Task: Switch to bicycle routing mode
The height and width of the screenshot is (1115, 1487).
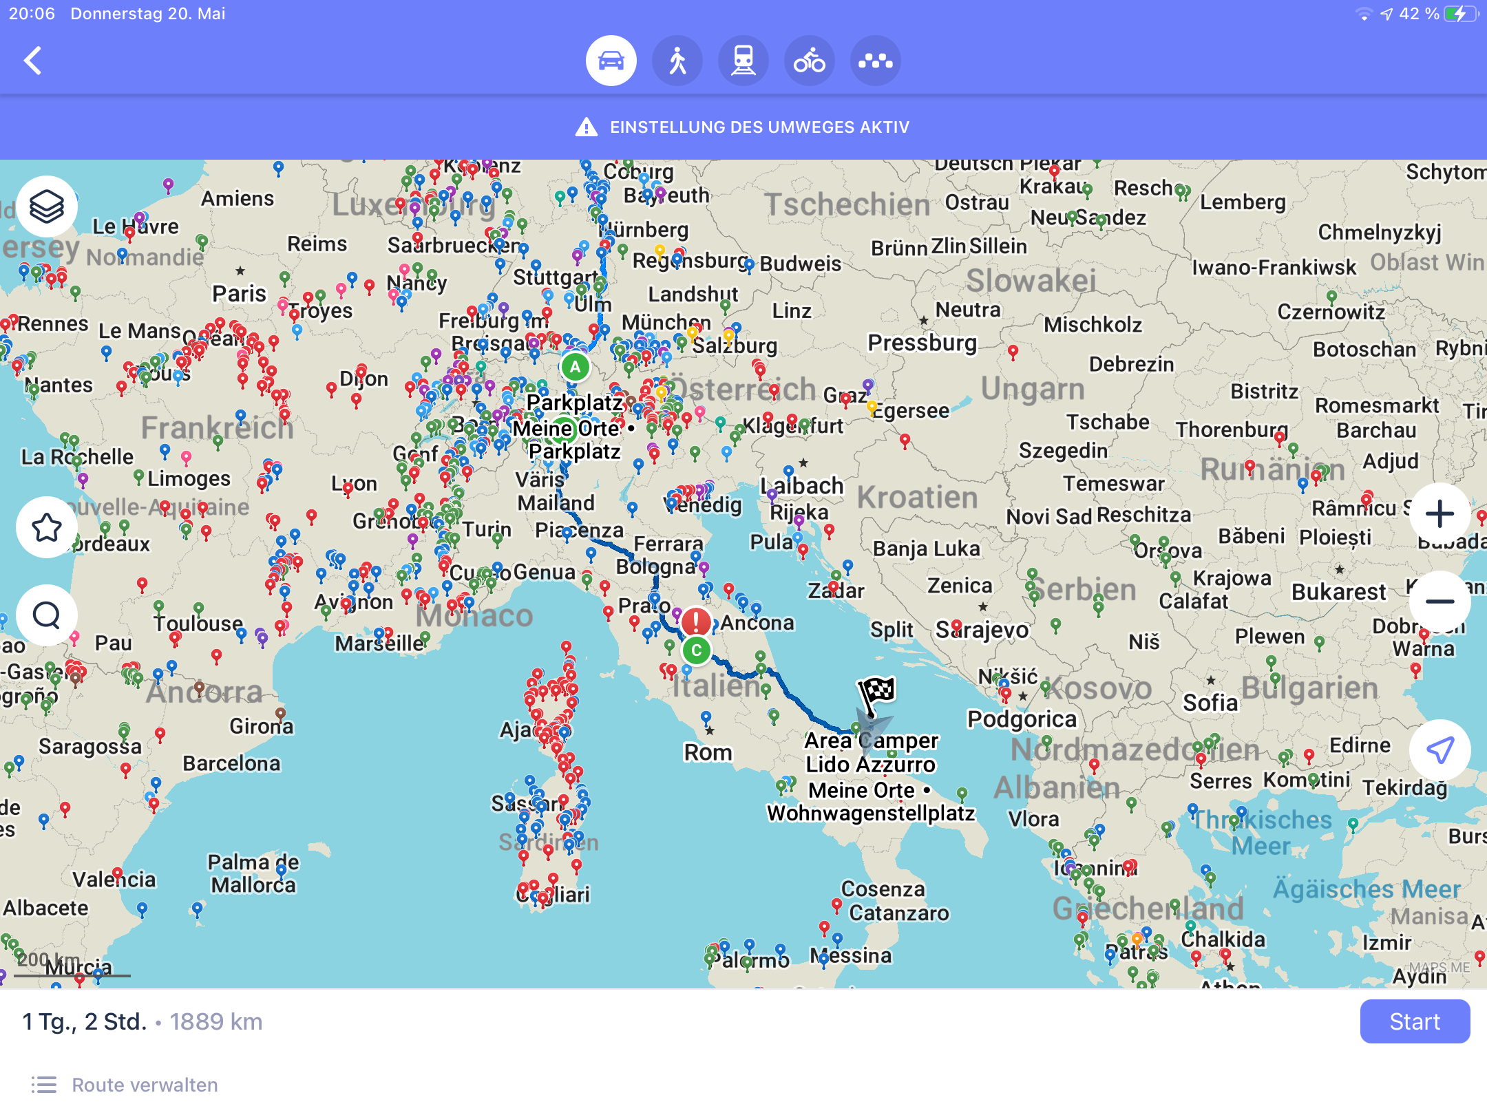Action: [810, 61]
